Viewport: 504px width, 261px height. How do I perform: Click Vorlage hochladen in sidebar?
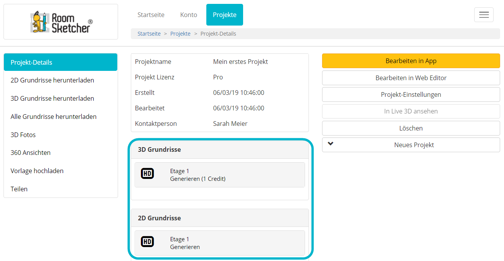37,171
